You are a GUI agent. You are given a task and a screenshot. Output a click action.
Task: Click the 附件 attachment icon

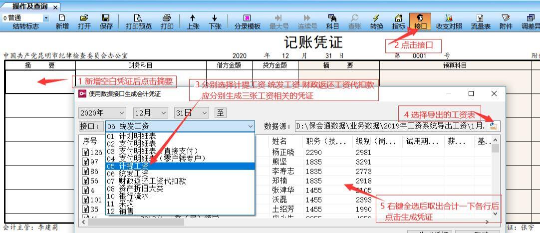pyautogui.click(x=506, y=18)
